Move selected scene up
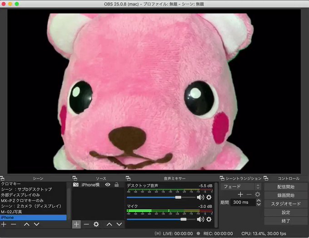Image resolution: width=309 pixels, height=238 pixels. coord(27,224)
